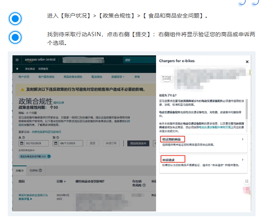This screenshot has width=261, height=220.
Task: Expand 查看详情 under 商品和食品安全违规行为
Action: [25, 199]
